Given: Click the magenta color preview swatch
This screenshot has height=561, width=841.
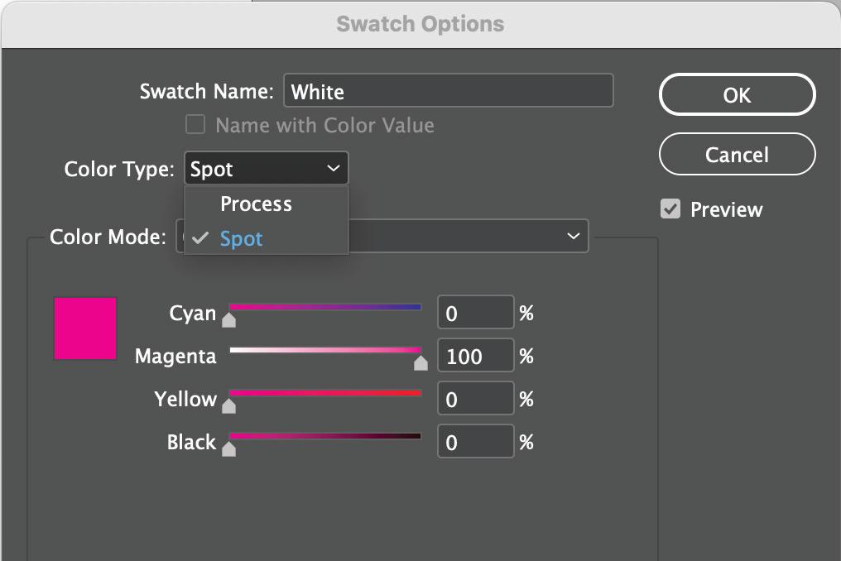Looking at the screenshot, I should [85, 328].
